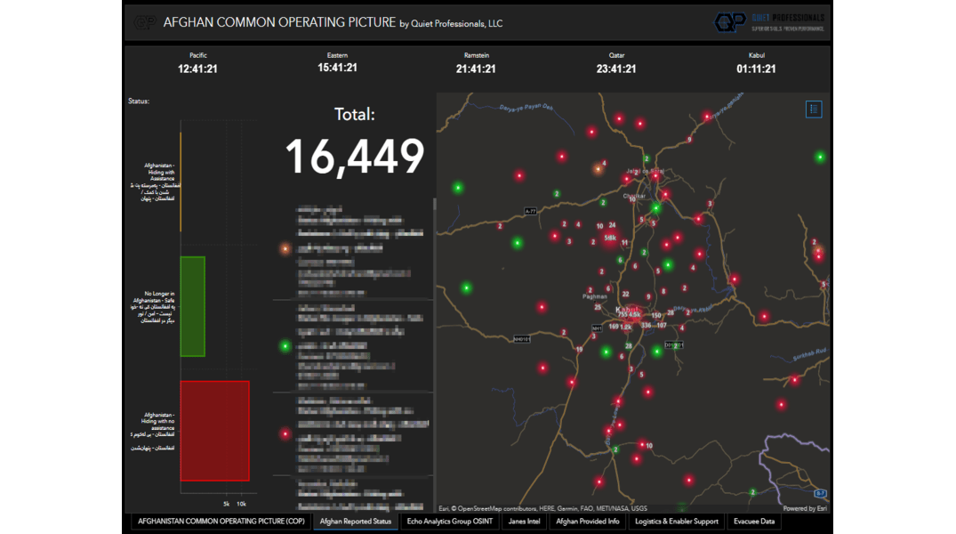Open Echo Analytics Group OSINT tab
Screen dimensions: 956x534
(x=449, y=522)
